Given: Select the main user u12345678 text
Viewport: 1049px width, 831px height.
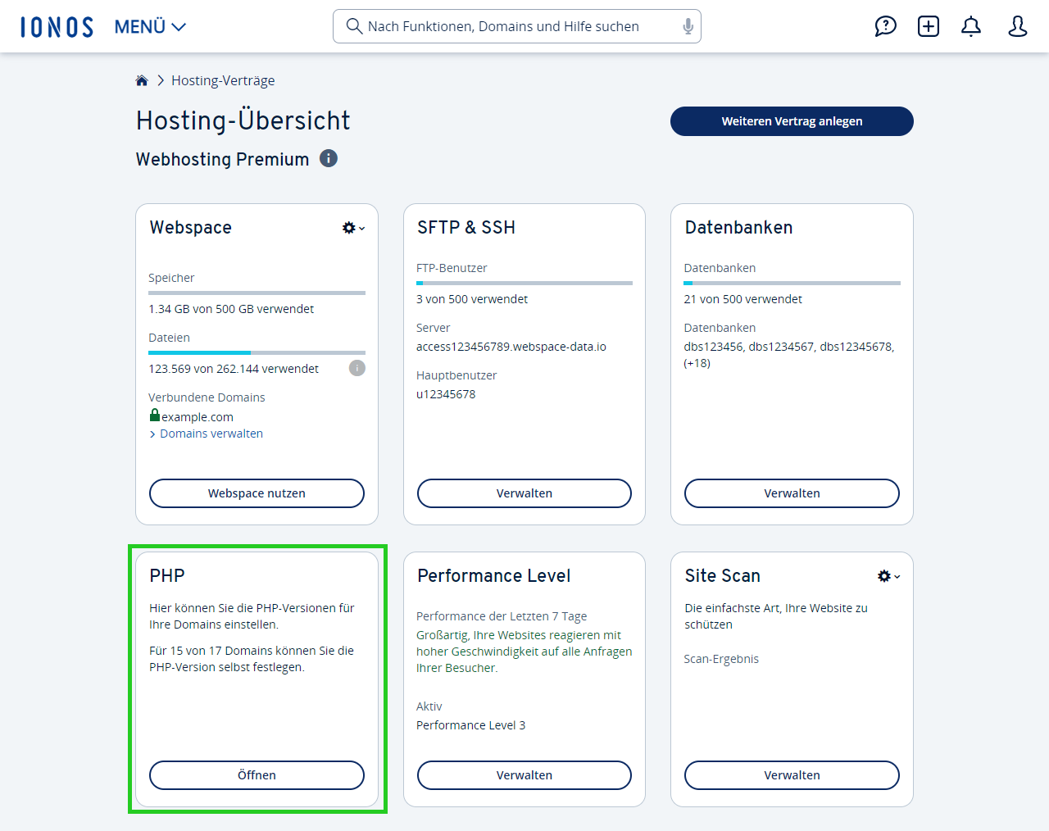Looking at the screenshot, I should (446, 394).
